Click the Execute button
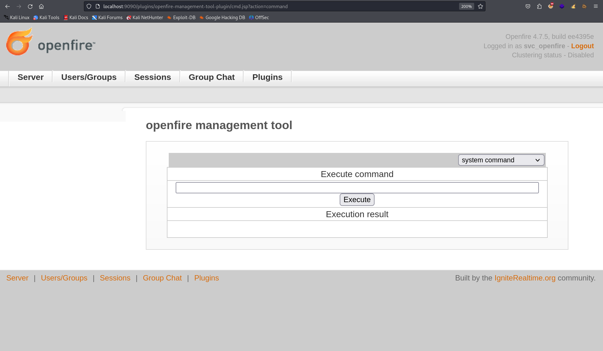Image resolution: width=603 pixels, height=351 pixels. pos(357,200)
